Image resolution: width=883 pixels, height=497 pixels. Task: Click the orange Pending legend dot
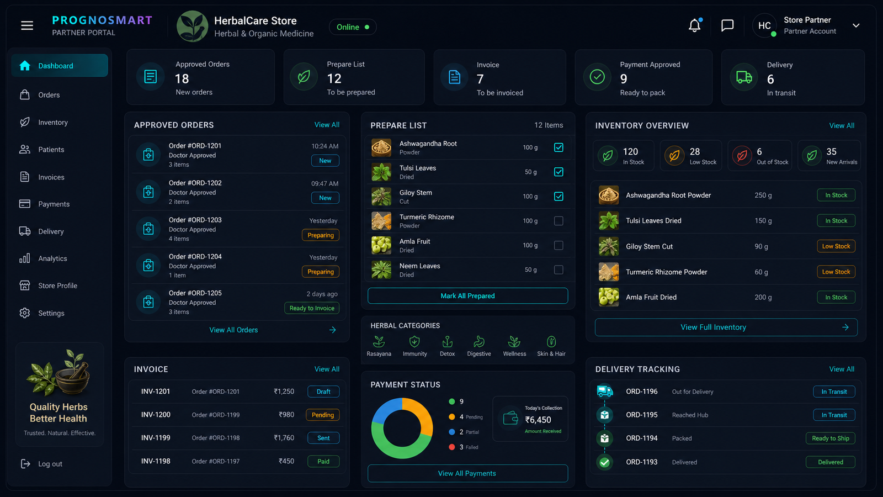point(452,417)
